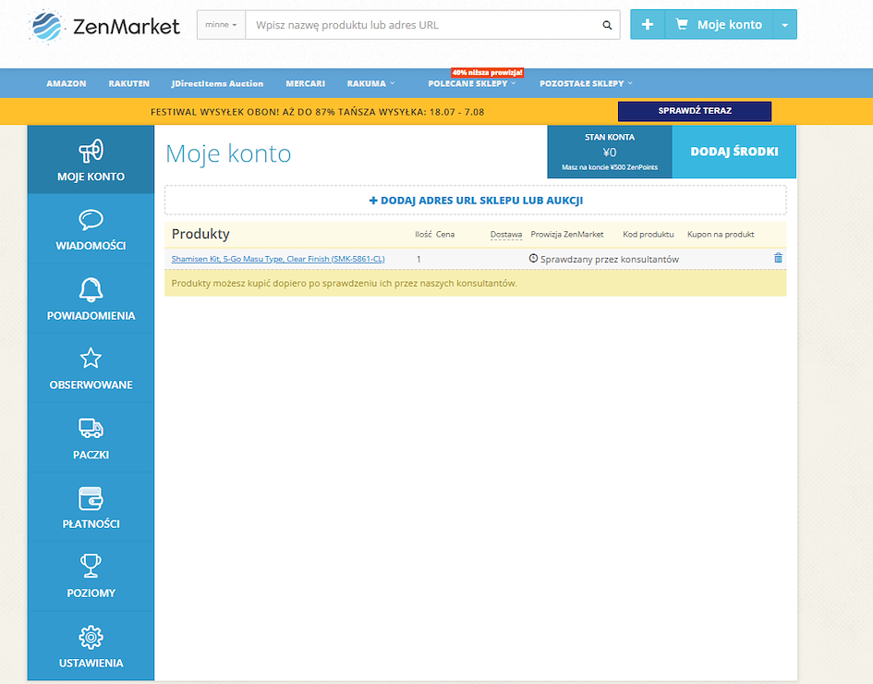This screenshot has width=873, height=684.
Task: Open the Shamisen Kit product link
Action: pyautogui.click(x=278, y=259)
